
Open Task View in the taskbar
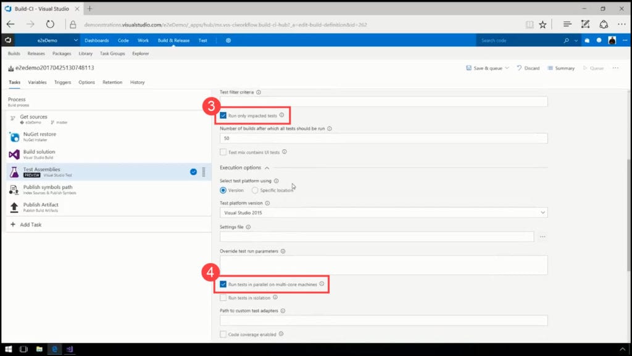click(23, 349)
